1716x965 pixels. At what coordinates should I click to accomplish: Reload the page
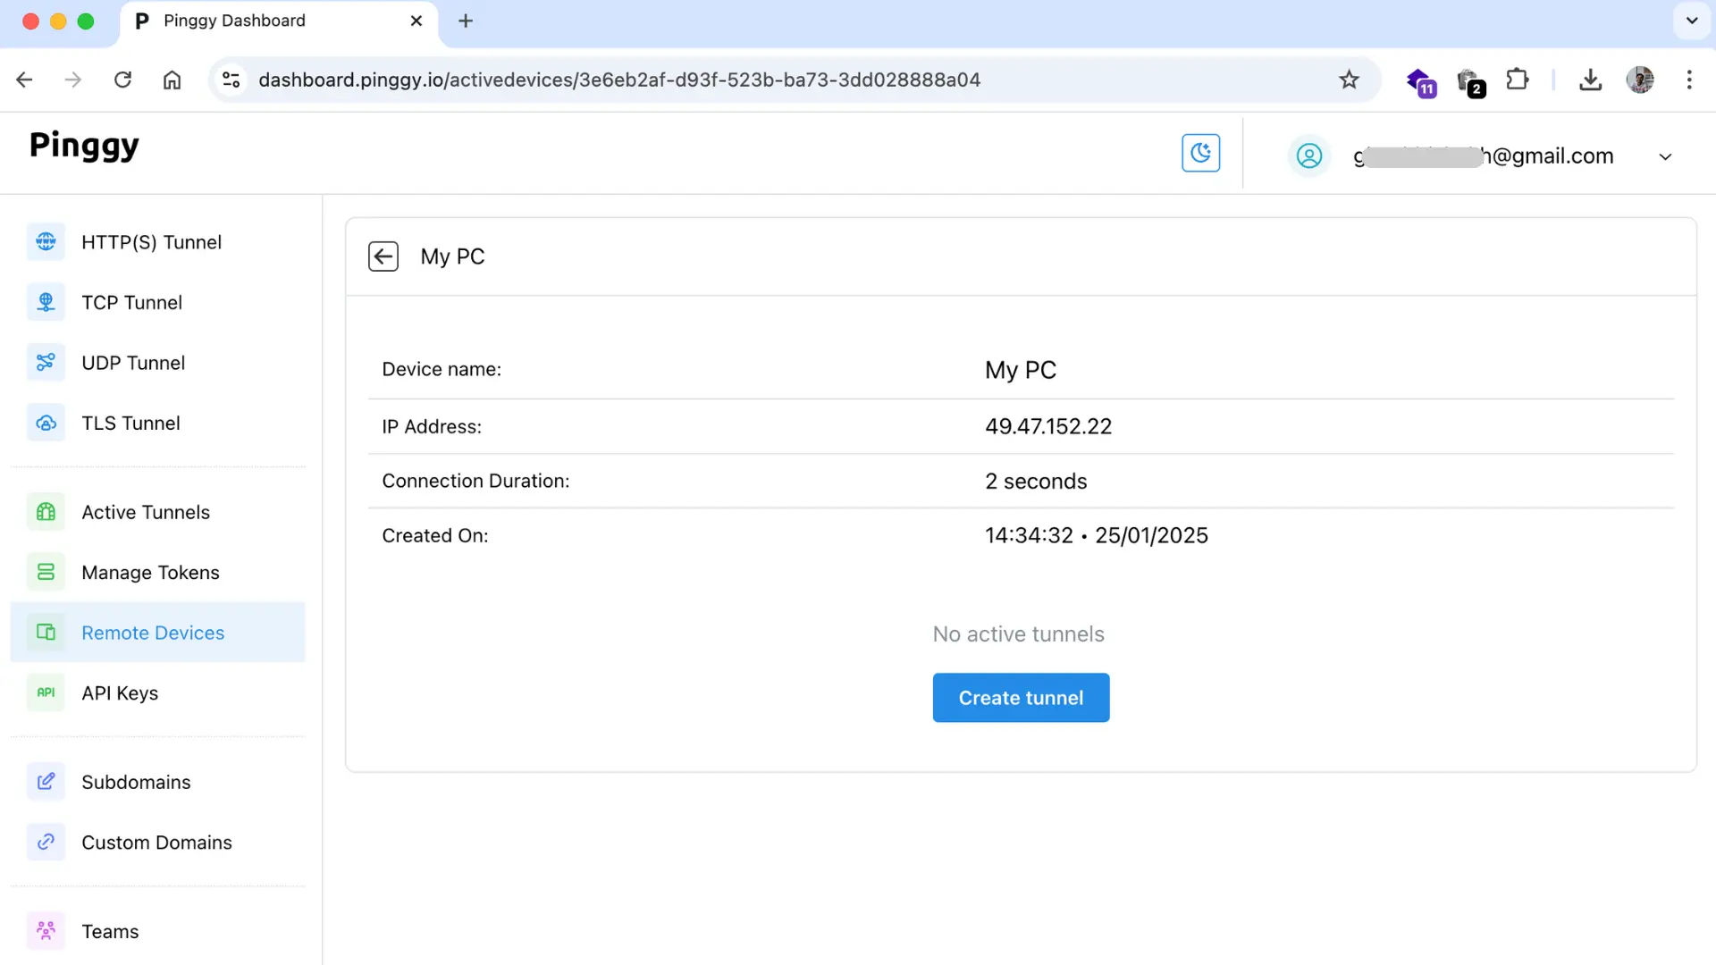pyautogui.click(x=122, y=80)
